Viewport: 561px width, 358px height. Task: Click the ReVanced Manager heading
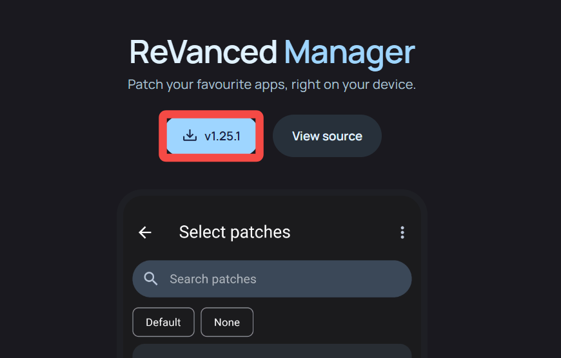271,53
